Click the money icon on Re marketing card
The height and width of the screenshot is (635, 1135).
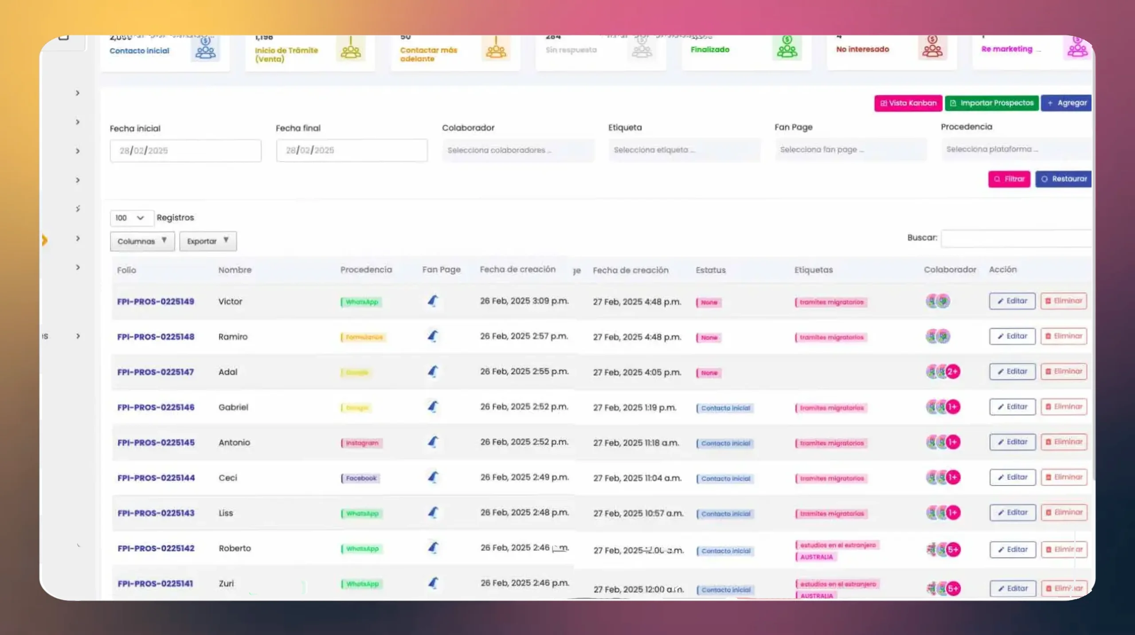1077,46
